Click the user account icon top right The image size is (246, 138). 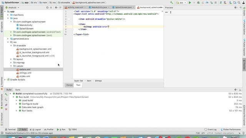coord(243,3)
